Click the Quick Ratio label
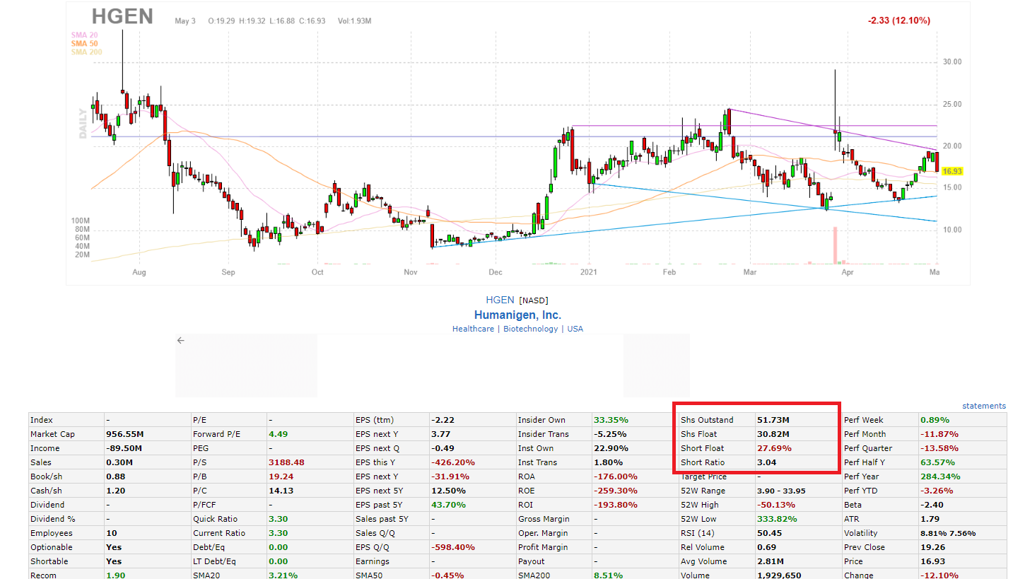Image resolution: width=1013 pixels, height=579 pixels. click(x=215, y=519)
